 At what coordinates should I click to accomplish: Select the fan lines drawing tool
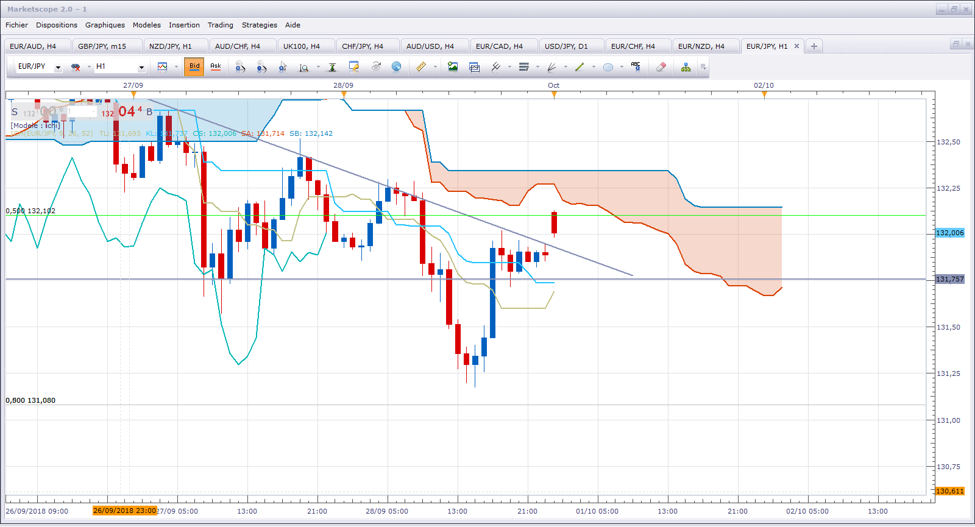(552, 67)
